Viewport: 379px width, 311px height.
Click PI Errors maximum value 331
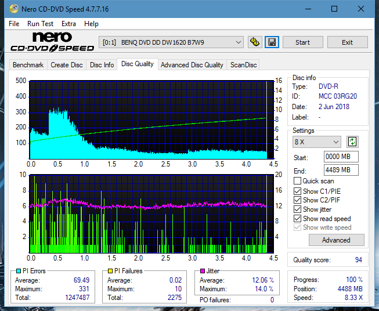click(84, 289)
